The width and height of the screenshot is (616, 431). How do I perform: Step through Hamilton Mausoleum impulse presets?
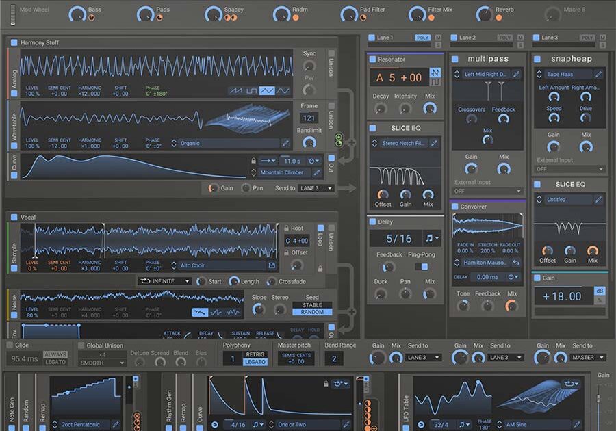[457, 262]
